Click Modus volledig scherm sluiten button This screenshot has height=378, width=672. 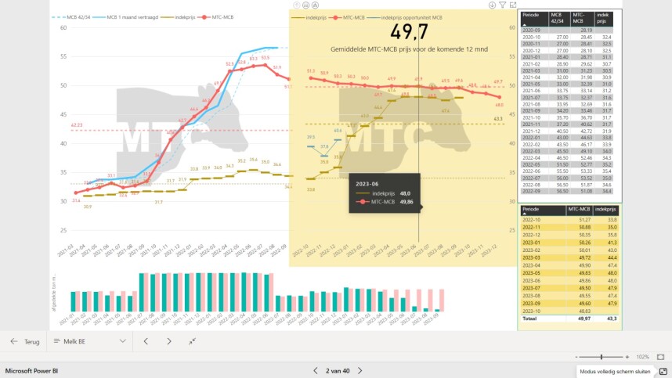click(615, 371)
